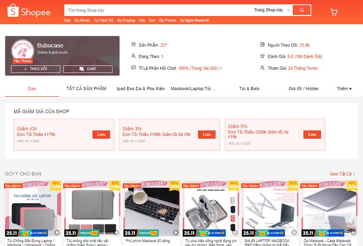363x246 pixels.
Task: Expand the Thêm category menu
Action: [344, 89]
